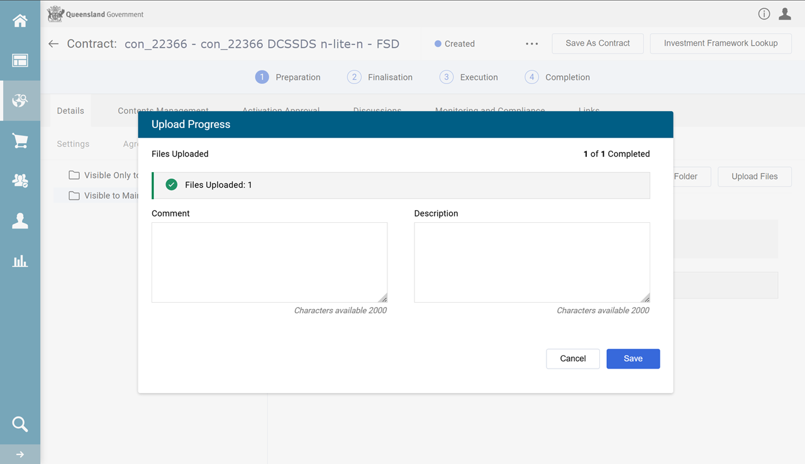Expand the sidebar with bottom arrow
The height and width of the screenshot is (464, 805).
tap(20, 455)
